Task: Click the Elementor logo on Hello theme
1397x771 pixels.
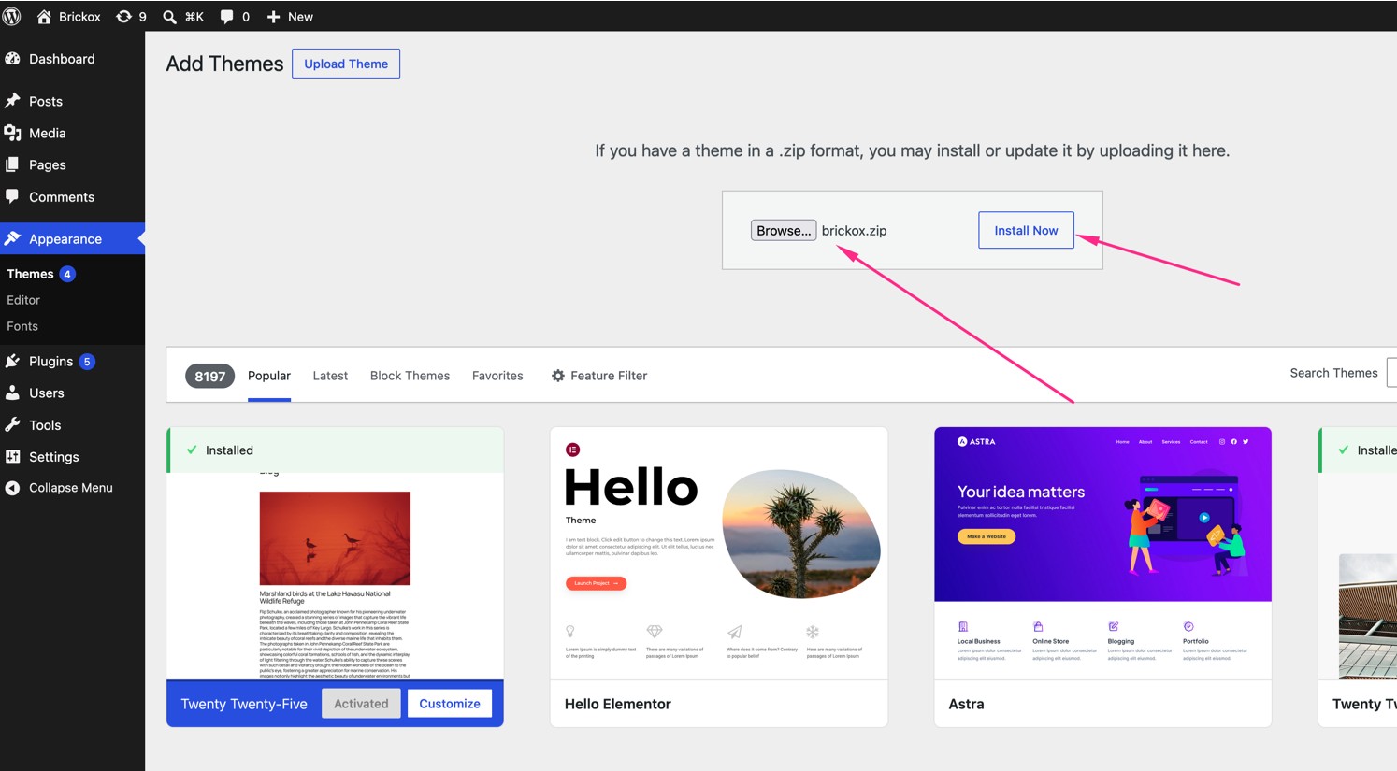Action: (x=573, y=450)
